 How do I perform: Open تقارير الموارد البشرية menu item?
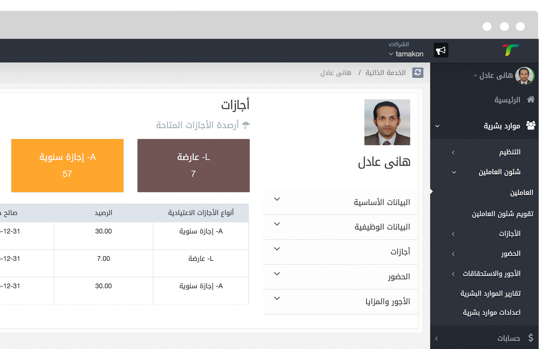coord(490,294)
